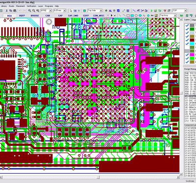This screenshot has height=183, width=196.
Task: Toggle visibility checkbox beside bright green layer swatch
Action: pyautogui.click(x=187, y=59)
